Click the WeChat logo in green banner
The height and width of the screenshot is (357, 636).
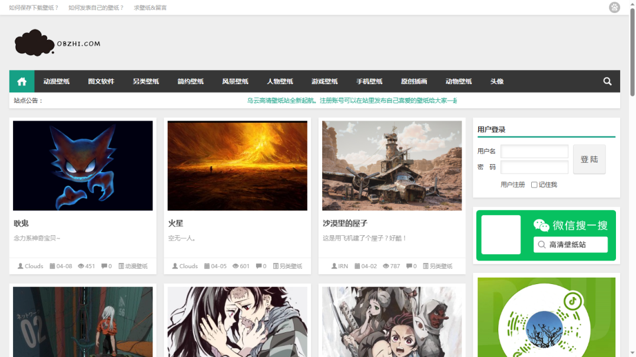(x=541, y=225)
